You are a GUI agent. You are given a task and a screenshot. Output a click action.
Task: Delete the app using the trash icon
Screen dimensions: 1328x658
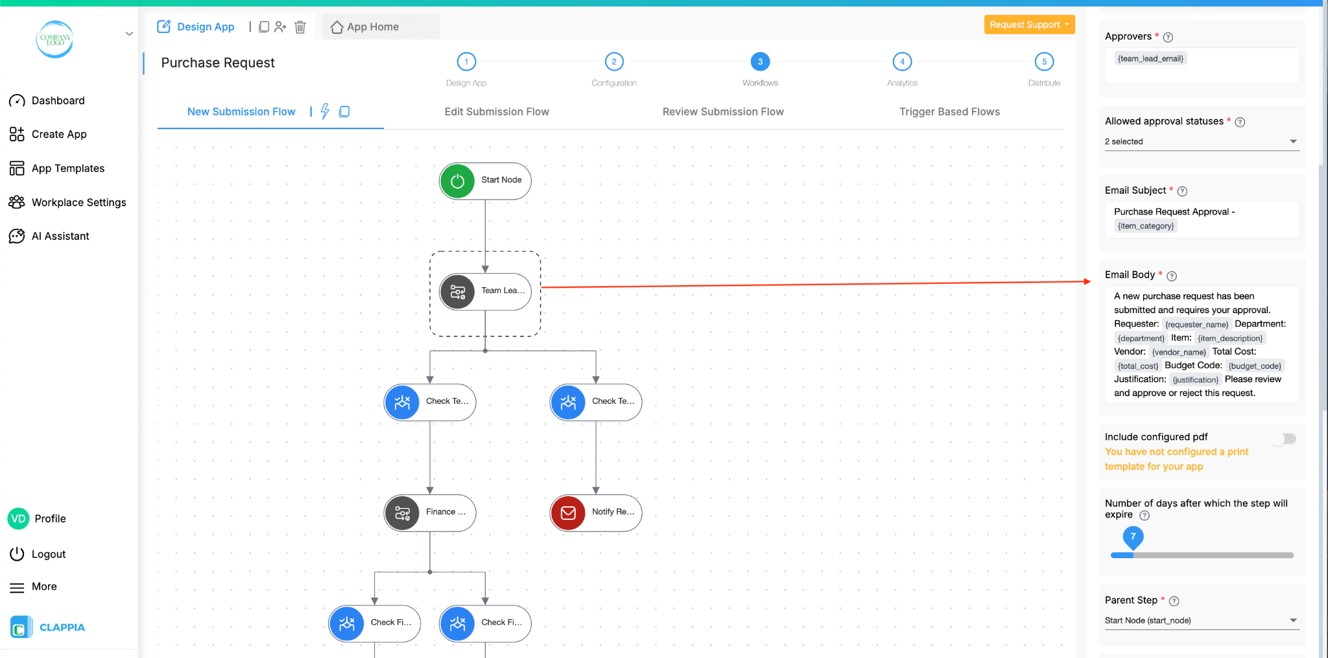click(300, 27)
